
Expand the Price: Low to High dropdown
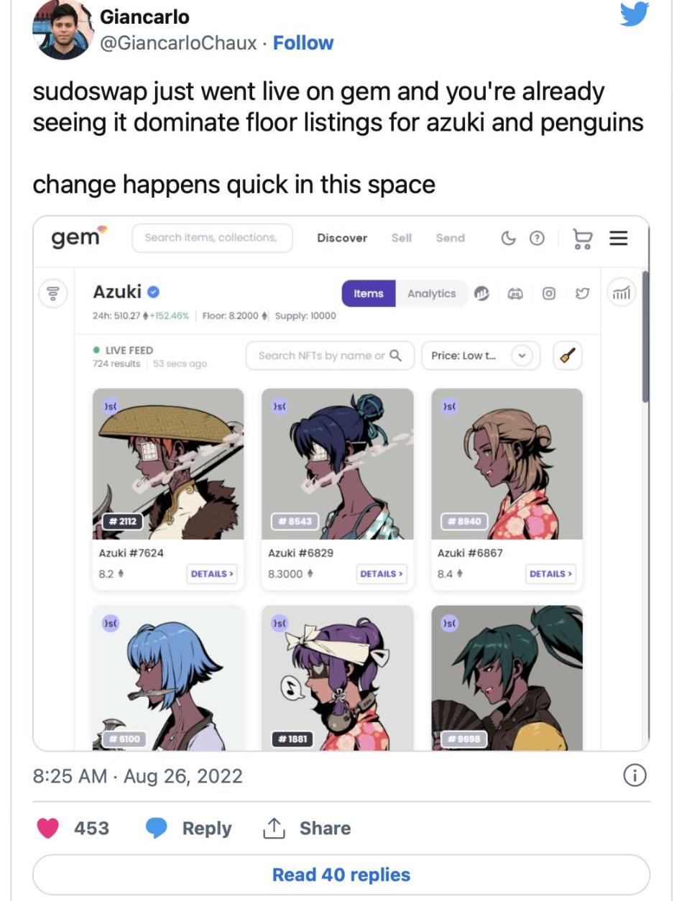click(x=479, y=356)
